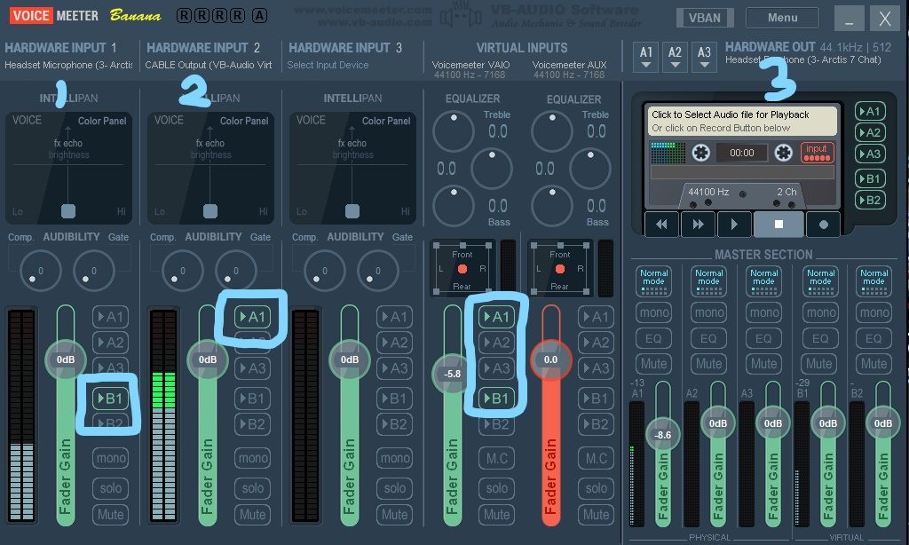Click the cassette Record button
The height and width of the screenshot is (545, 909).
pyautogui.click(x=823, y=225)
